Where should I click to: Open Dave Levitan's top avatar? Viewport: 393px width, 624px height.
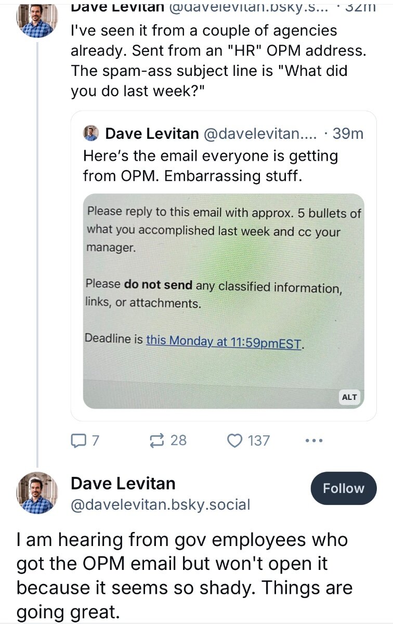(37, 18)
